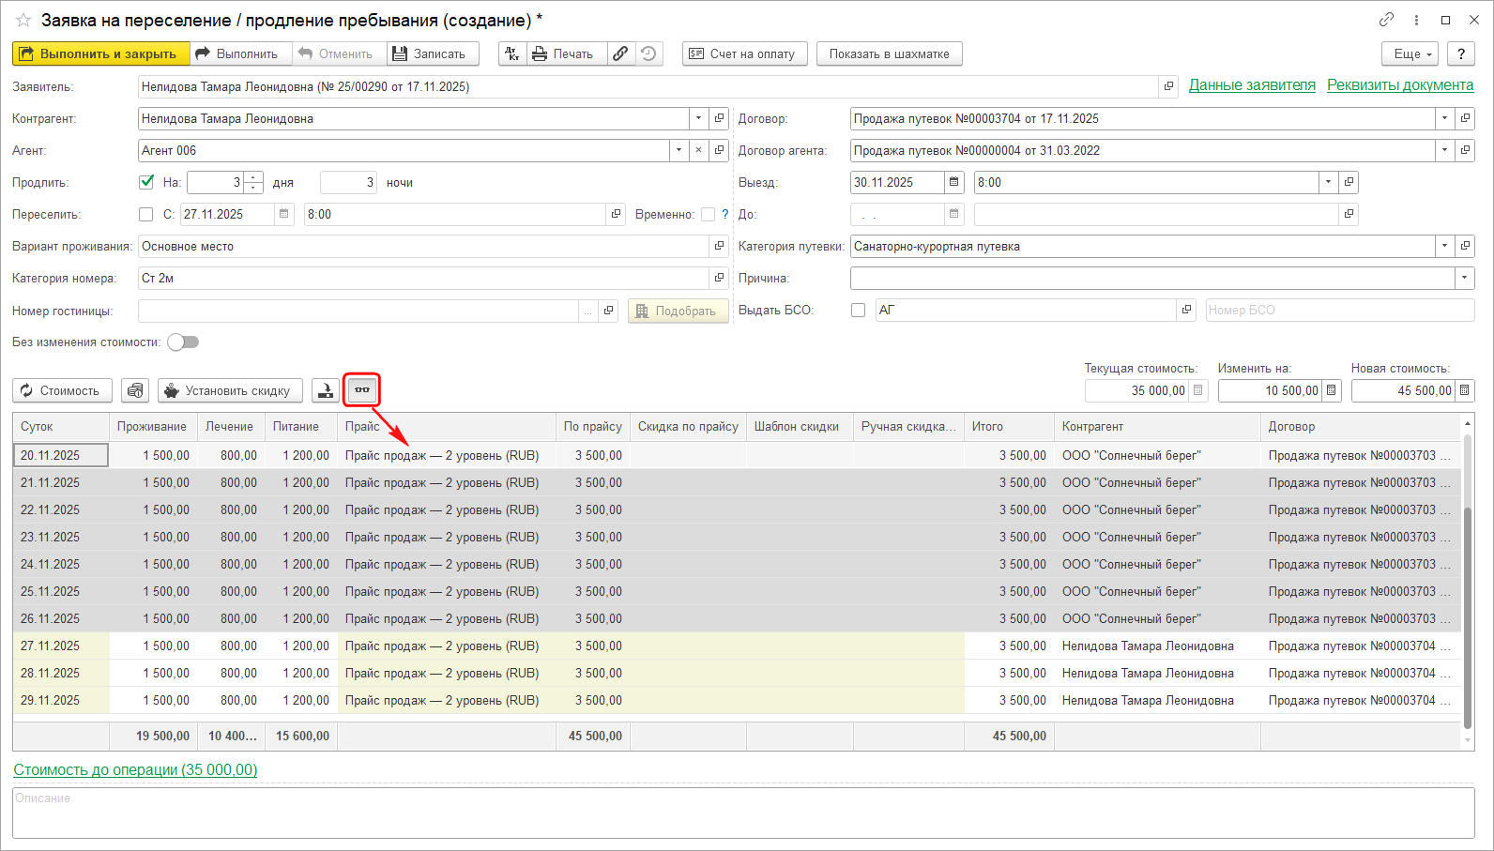Click the glasses icon above the table

[x=362, y=390]
